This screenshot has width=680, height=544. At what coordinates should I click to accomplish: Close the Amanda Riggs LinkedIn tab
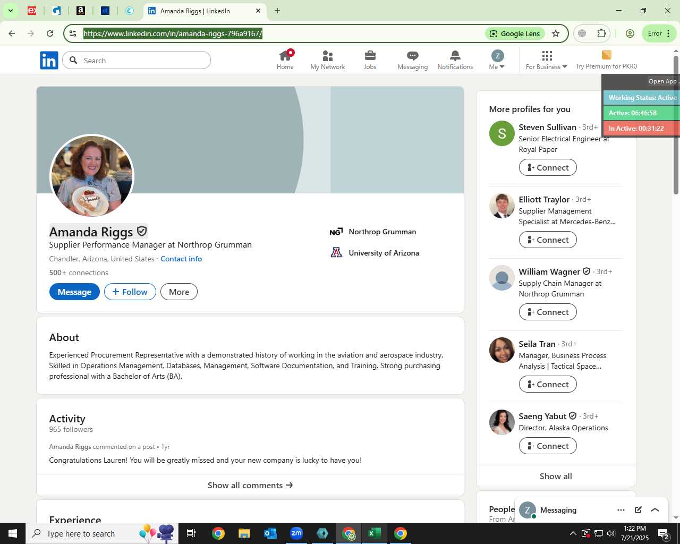click(x=258, y=11)
